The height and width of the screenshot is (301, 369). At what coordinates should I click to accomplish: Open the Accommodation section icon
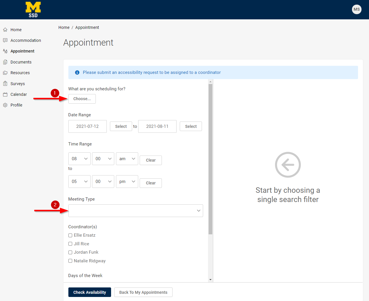[x=5, y=40]
